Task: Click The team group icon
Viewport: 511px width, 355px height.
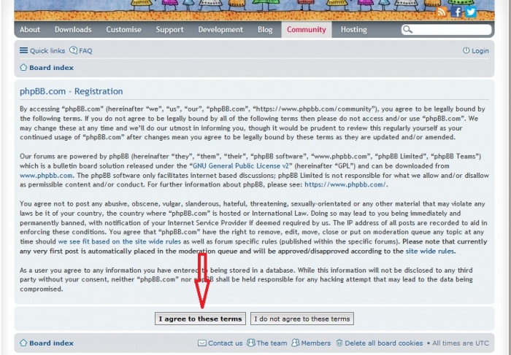Action: (250, 343)
